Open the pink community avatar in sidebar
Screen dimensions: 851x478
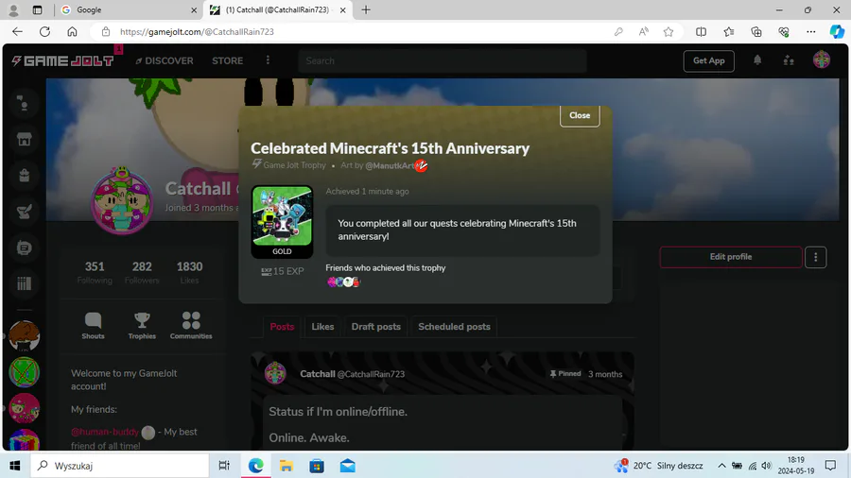pos(24,408)
